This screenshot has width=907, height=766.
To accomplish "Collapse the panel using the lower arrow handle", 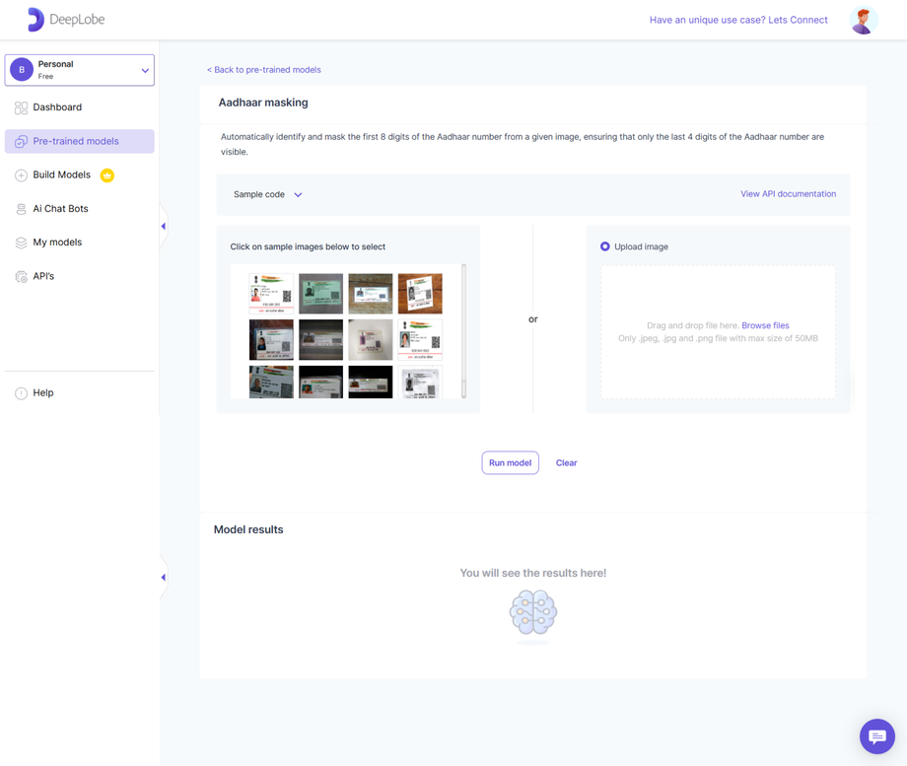I will pyautogui.click(x=163, y=578).
